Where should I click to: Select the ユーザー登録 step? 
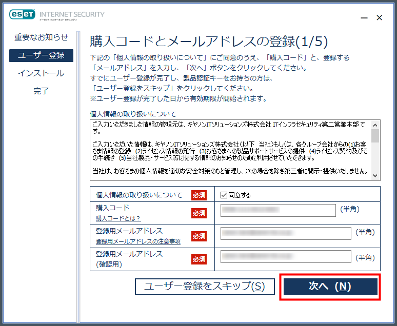[41, 55]
